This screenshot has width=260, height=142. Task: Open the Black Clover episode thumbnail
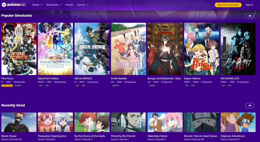point(19,122)
